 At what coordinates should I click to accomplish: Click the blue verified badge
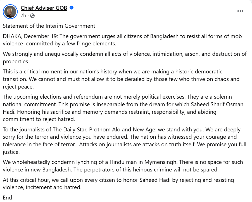[x=72, y=8]
